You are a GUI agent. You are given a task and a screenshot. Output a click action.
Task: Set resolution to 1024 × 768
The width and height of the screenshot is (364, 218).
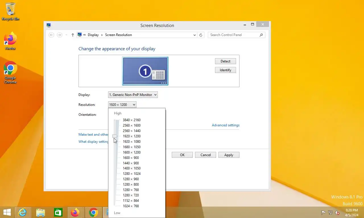[x=131, y=206]
